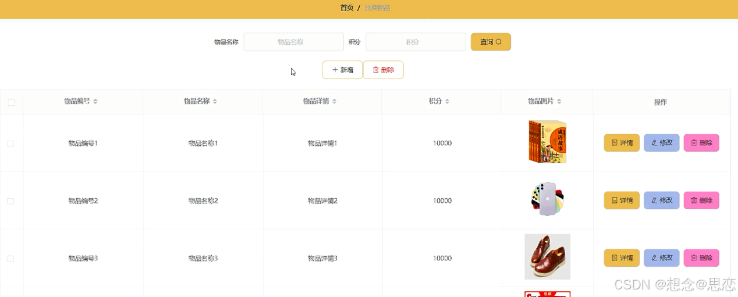Image resolution: width=738 pixels, height=297 pixels.
Task: Click the 10000 points value in row 物品编号2
Action: pyautogui.click(x=442, y=201)
